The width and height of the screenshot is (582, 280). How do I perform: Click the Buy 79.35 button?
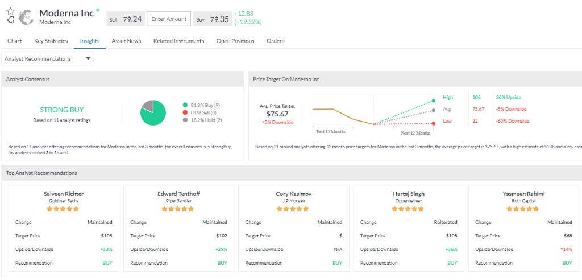coord(213,19)
